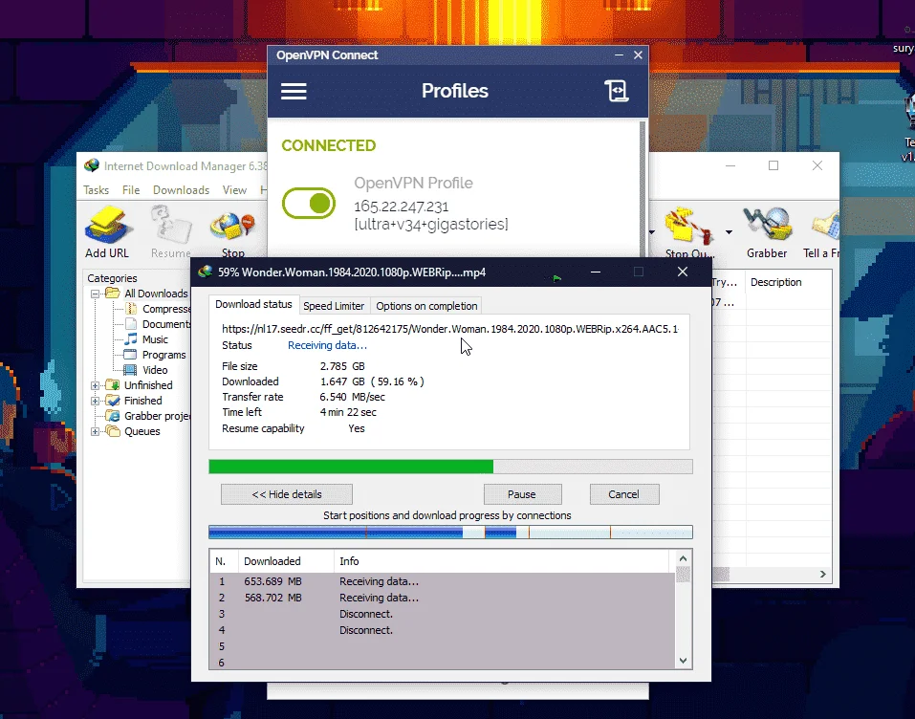
Task: Click the IDM icon in download dialog title
Action: (x=205, y=272)
